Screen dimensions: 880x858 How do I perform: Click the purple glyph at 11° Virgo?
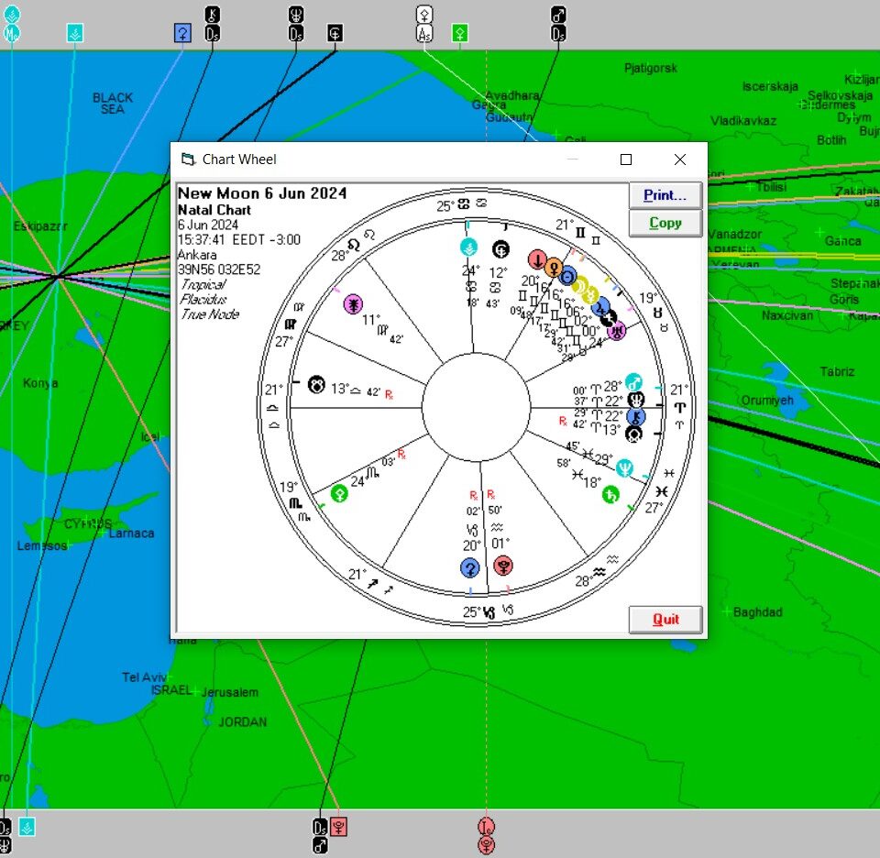[353, 304]
